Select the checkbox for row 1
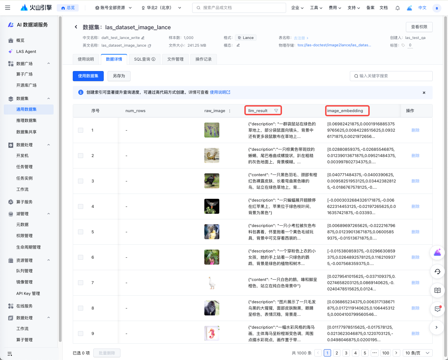The image size is (448, 360). pos(81,130)
